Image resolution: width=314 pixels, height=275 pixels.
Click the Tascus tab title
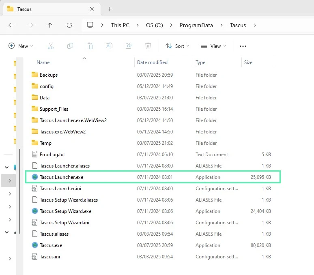[x=24, y=9]
